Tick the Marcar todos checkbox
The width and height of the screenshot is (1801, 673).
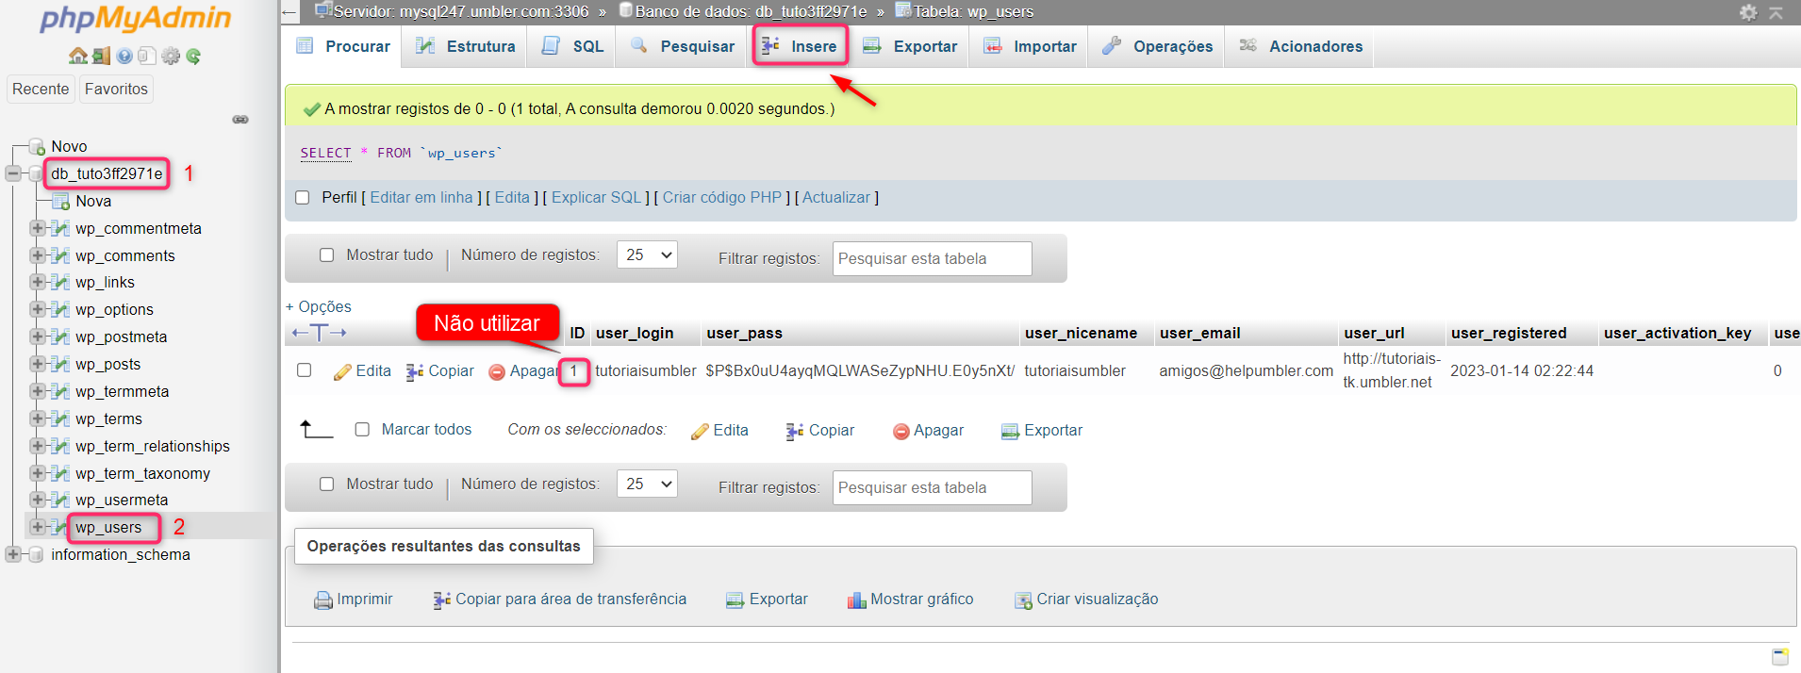(362, 430)
